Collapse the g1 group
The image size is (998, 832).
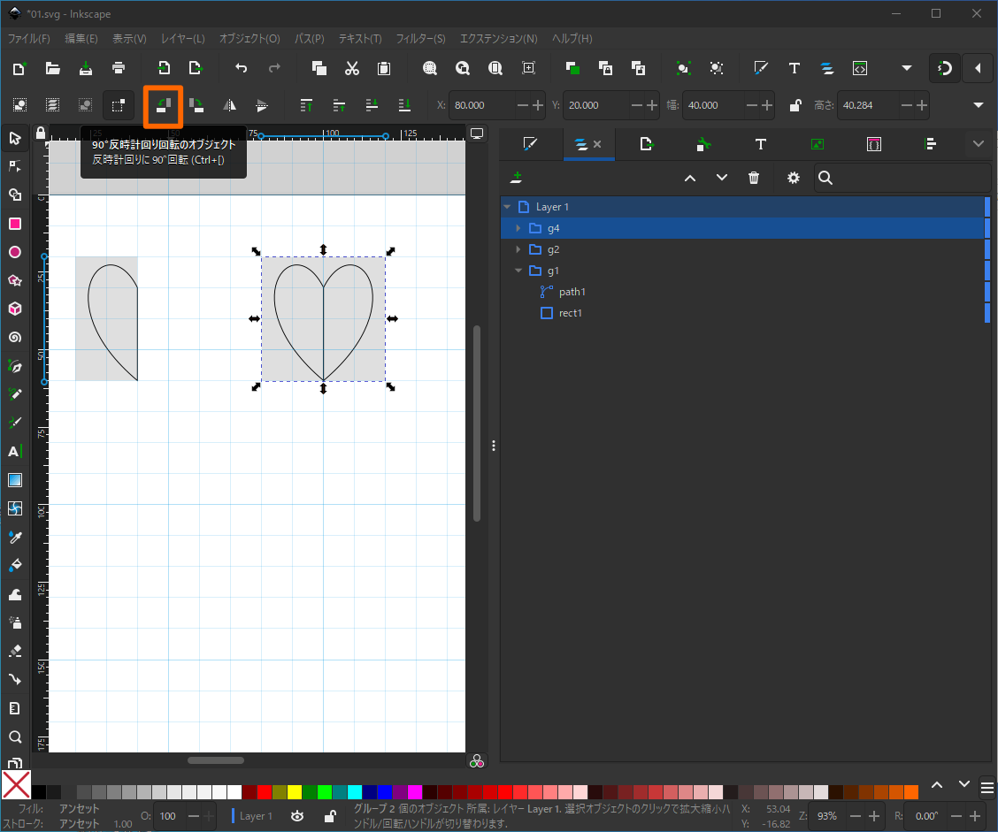pos(518,271)
